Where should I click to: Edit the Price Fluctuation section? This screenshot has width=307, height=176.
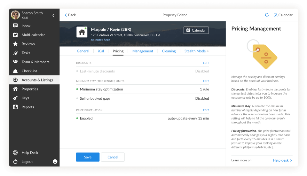pyautogui.click(x=206, y=110)
